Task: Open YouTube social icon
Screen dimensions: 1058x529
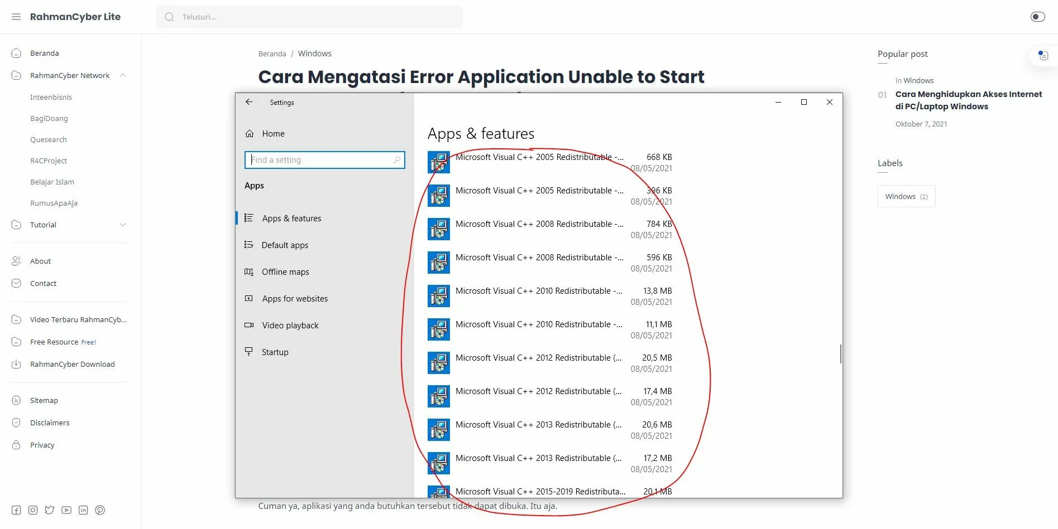Action: (66, 510)
